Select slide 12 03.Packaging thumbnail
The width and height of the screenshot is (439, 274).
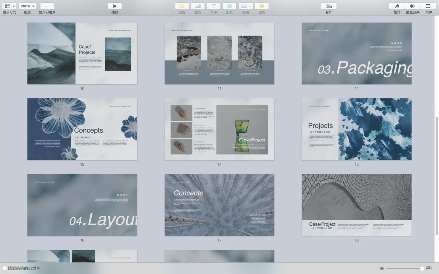pos(357,53)
